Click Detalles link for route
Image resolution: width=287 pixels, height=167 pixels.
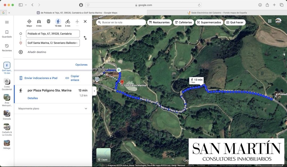coord(33,98)
